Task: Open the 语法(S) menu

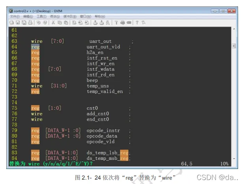Action: pyautogui.click(x=55, y=16)
